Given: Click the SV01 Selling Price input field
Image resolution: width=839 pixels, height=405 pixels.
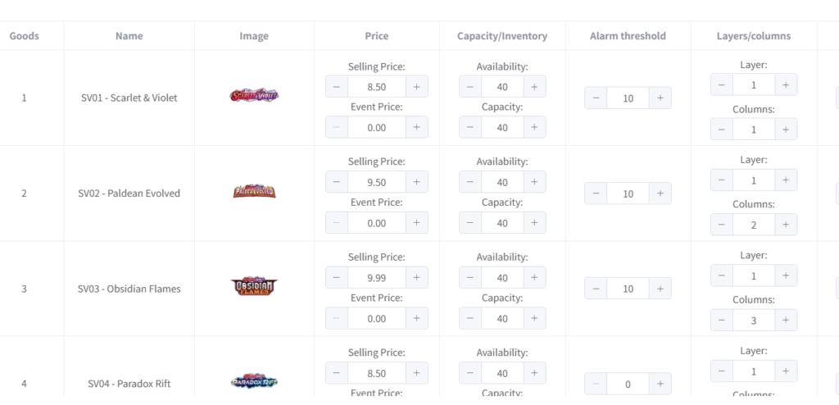Looking at the screenshot, I should 376,86.
